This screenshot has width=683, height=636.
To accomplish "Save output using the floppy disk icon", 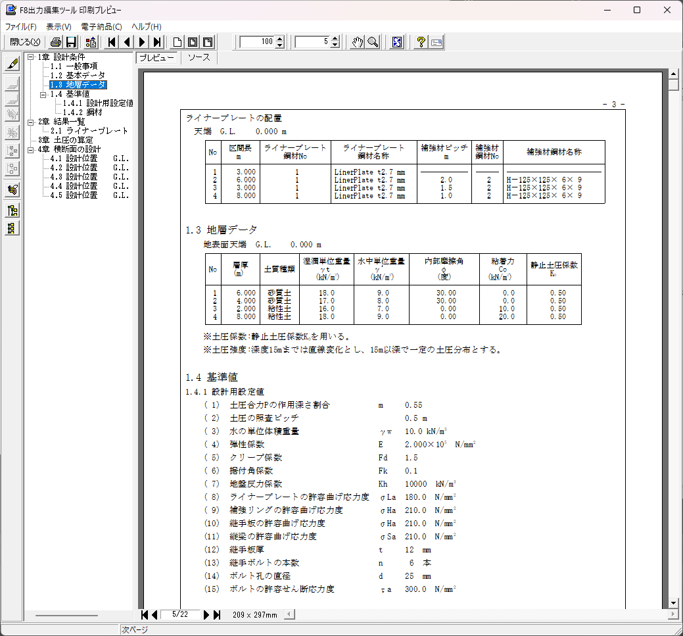I will 71,42.
